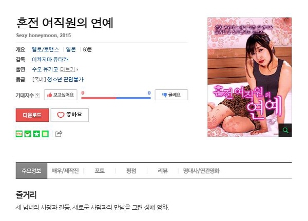Open the 포토 tab
Image resolution: width=308 pixels, height=221 pixels.
coord(100,171)
